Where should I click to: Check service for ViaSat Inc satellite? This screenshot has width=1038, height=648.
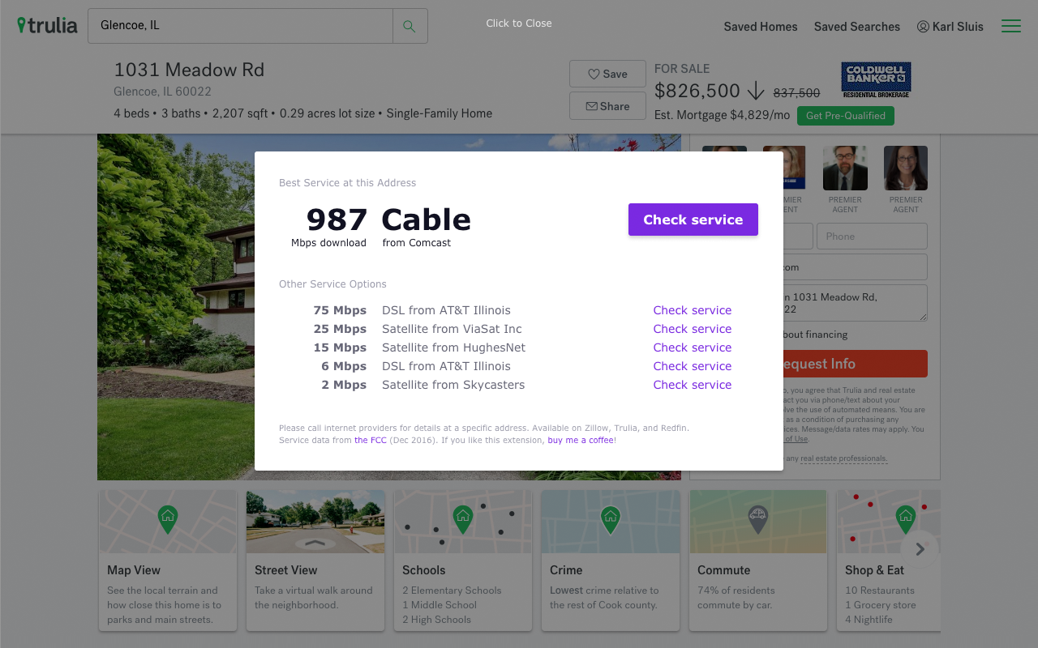pos(692,329)
